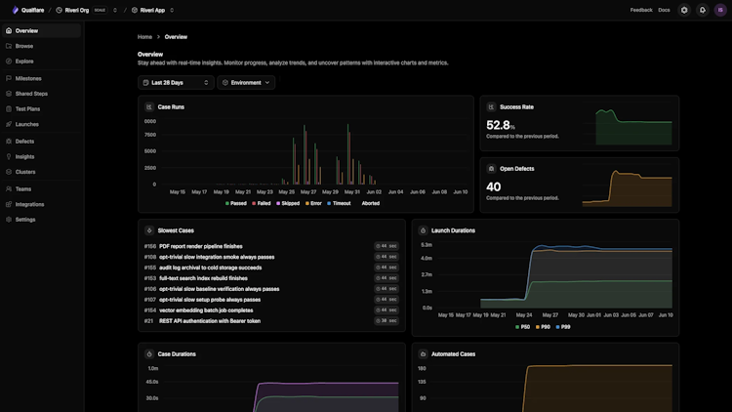Click the Launch Durations clock icon

423,230
